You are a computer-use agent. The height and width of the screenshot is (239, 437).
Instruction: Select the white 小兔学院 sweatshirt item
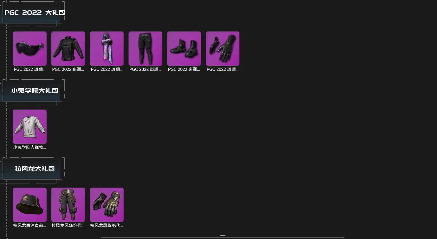tap(30, 127)
